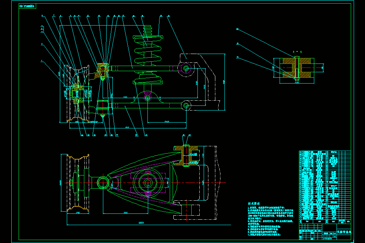Click the drawing title in title block
This screenshot has width=365, height=243.
click(x=344, y=232)
